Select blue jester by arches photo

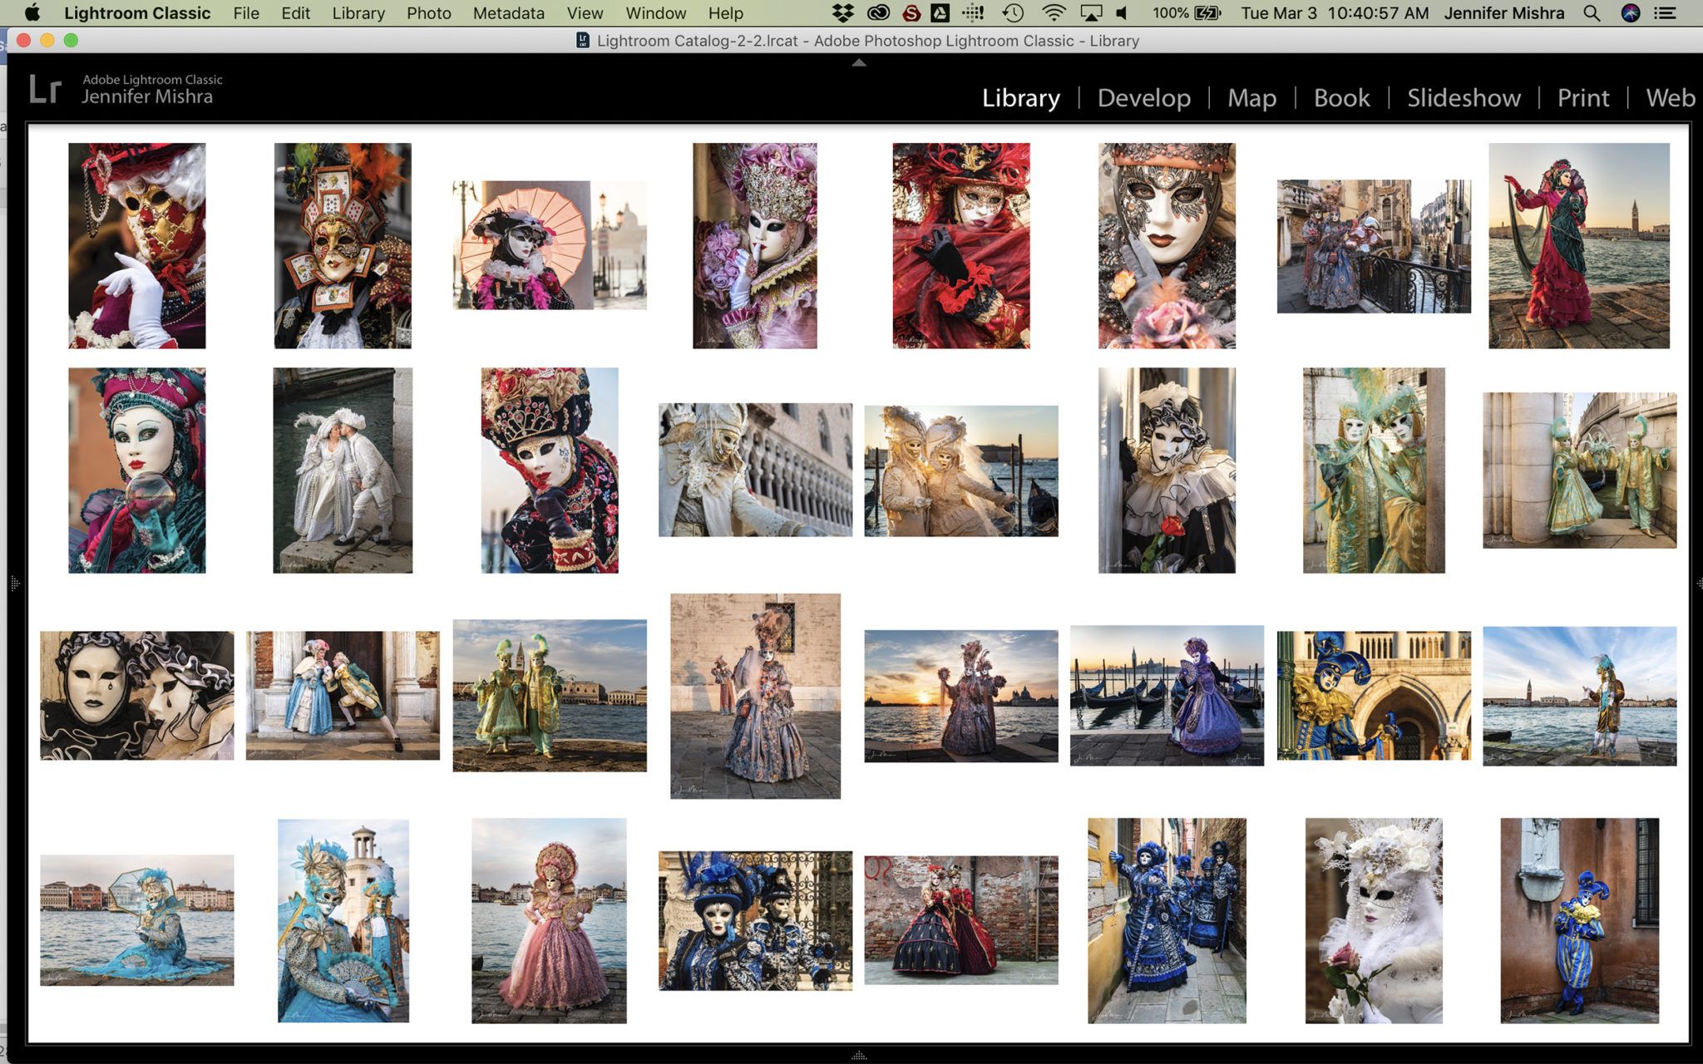coord(1374,696)
